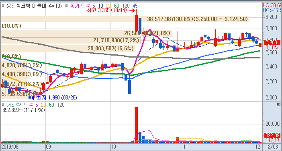Click the red 392,39 volume tag on axis
The image size is (282, 151).
click(x=272, y=136)
